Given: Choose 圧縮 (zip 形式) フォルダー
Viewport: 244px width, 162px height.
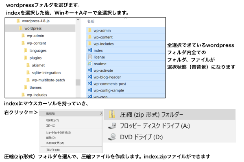Looking at the screenshot, I should click(170, 115).
